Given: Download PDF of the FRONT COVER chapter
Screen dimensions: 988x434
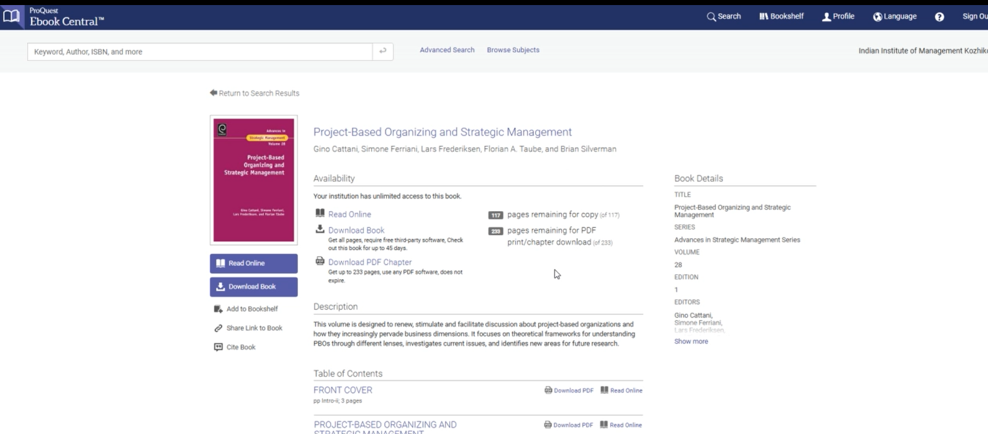Looking at the screenshot, I should (569, 391).
